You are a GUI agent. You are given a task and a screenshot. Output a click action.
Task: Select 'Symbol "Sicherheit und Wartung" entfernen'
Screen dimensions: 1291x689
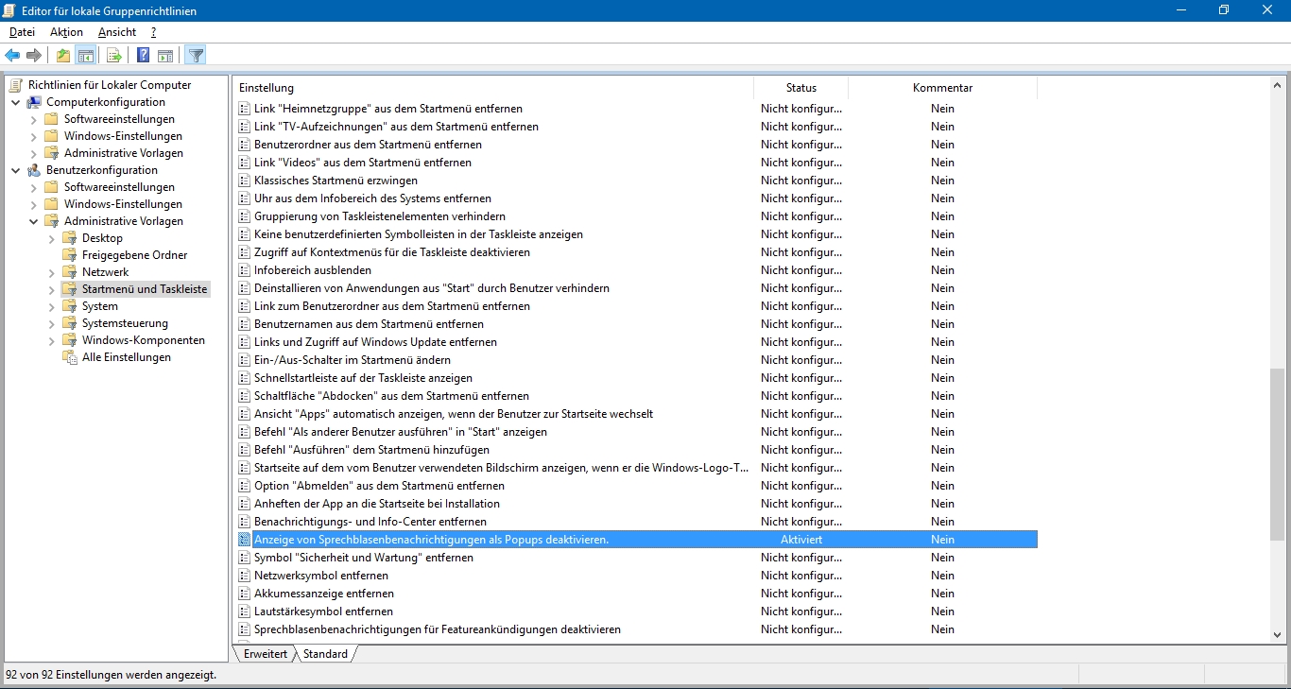coord(364,558)
